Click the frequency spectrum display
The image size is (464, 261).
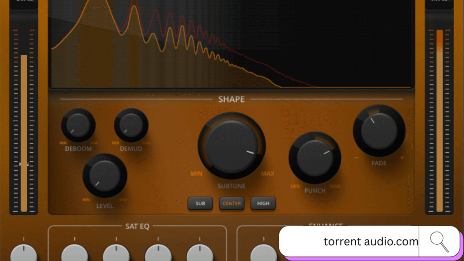(x=231, y=44)
